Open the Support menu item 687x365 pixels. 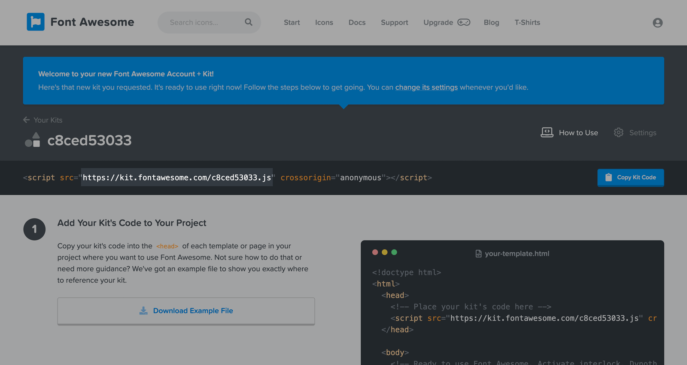[x=395, y=22]
